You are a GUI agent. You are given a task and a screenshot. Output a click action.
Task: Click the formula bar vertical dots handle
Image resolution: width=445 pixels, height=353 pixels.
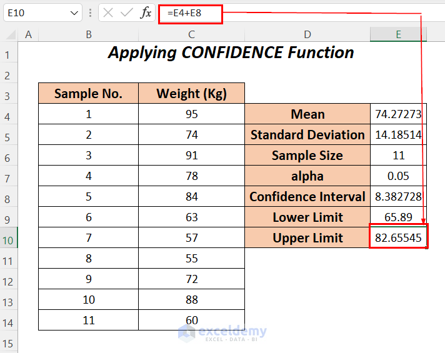tap(90, 12)
